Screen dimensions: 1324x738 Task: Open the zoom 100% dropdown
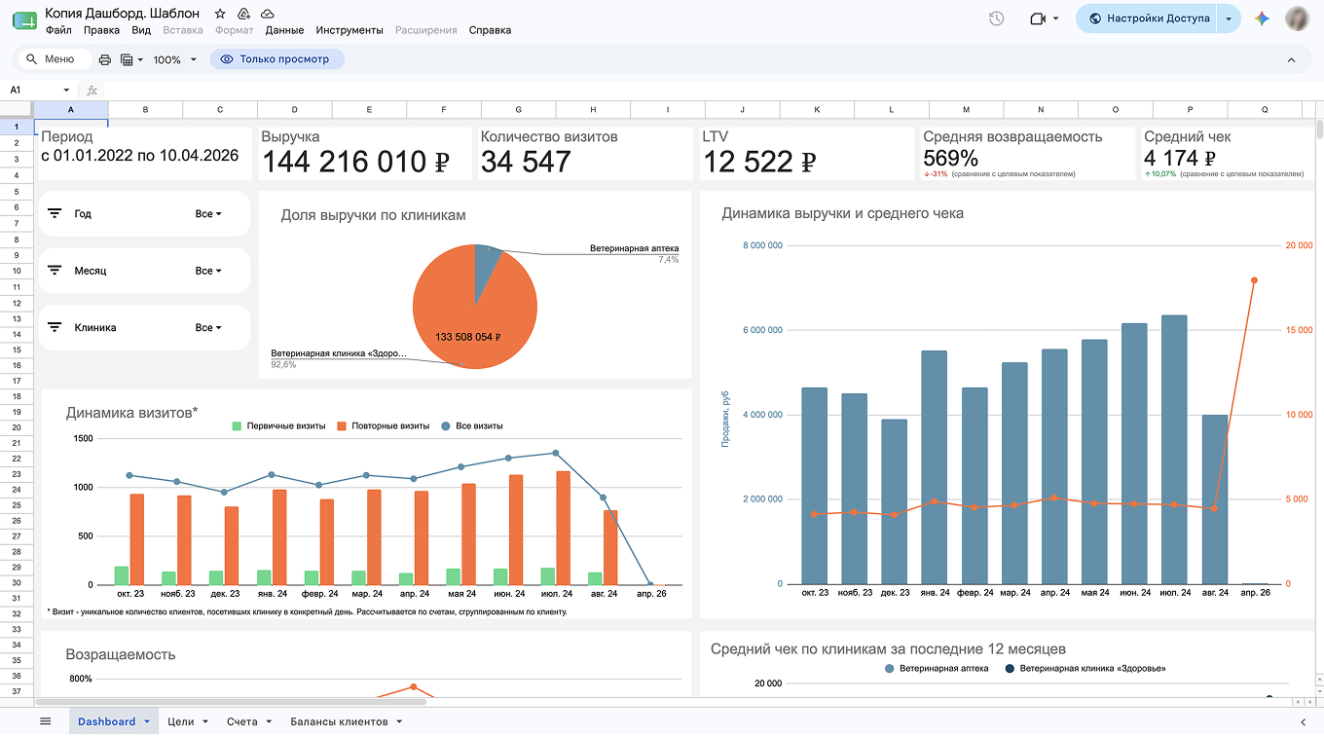pyautogui.click(x=174, y=59)
